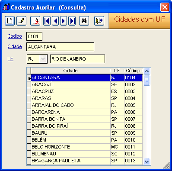Click the MG cell in the UF column

[117, 147]
